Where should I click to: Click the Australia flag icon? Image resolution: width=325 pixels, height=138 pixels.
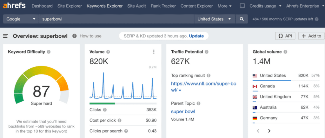(255, 108)
